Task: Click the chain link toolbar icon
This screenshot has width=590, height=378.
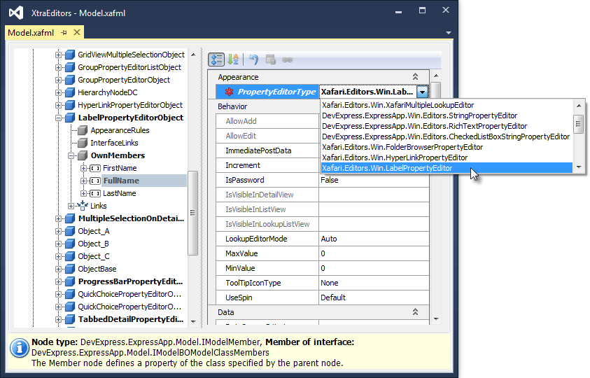Action: [x=287, y=60]
